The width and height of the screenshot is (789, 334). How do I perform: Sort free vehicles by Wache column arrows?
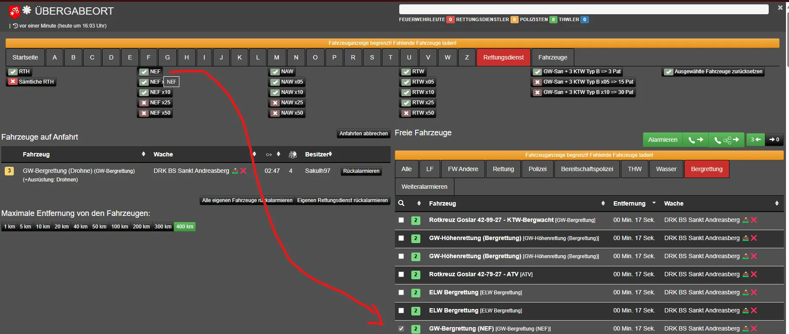pyautogui.click(x=776, y=203)
